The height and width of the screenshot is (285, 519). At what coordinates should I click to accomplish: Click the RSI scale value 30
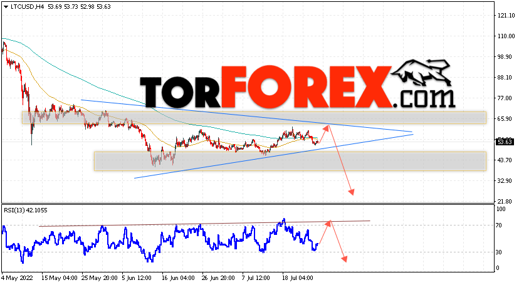tap(499, 252)
